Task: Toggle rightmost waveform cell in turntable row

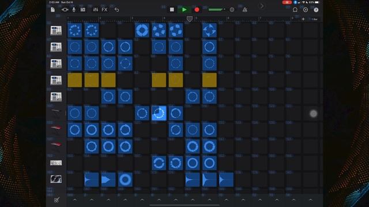Action: (x=226, y=180)
